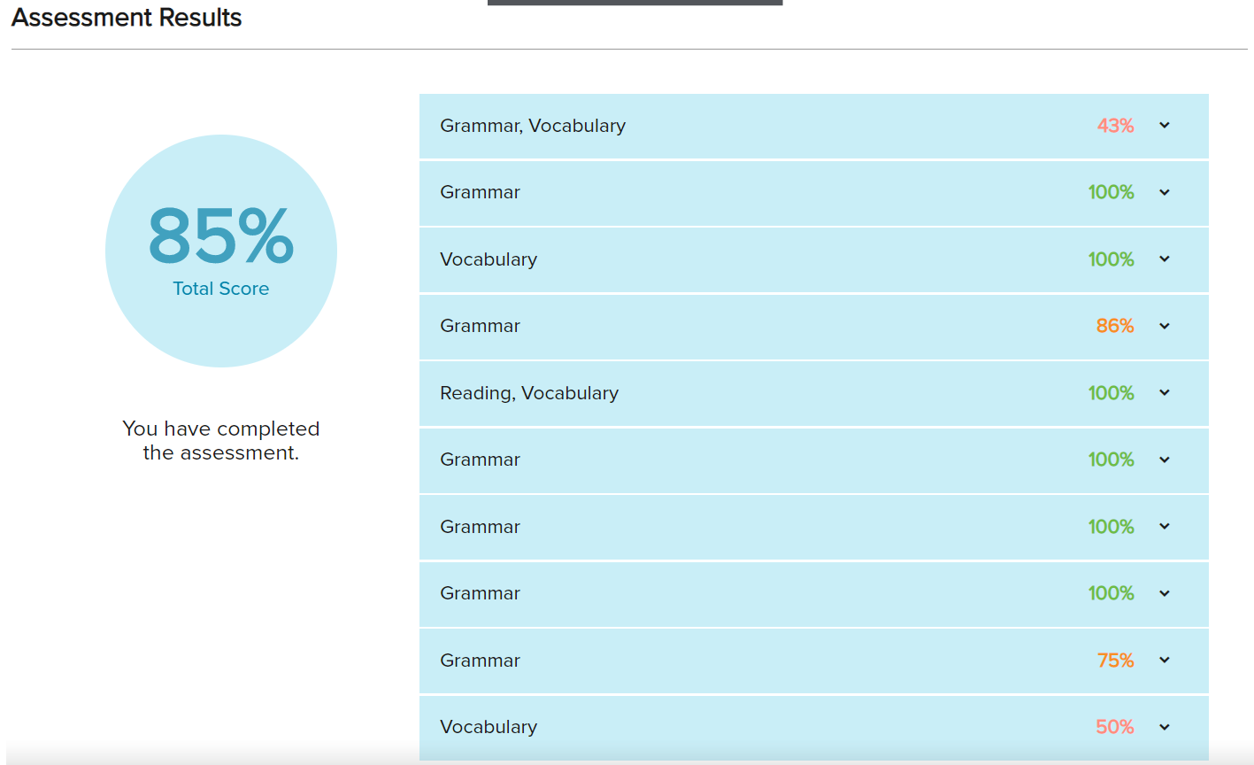Open the Vocabulary row showing 100%
The image size is (1254, 765).
[814, 259]
